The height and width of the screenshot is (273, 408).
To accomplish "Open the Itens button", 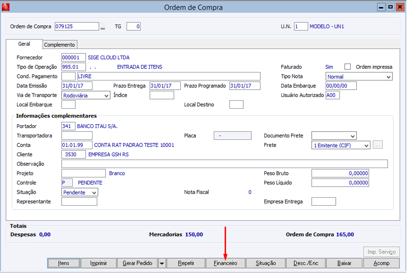I will 64,263.
